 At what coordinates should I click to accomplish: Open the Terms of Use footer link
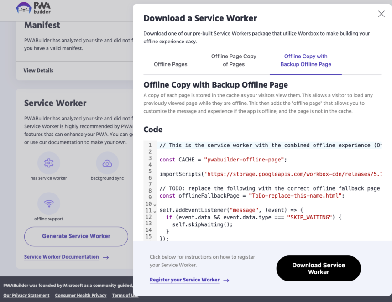click(125, 295)
